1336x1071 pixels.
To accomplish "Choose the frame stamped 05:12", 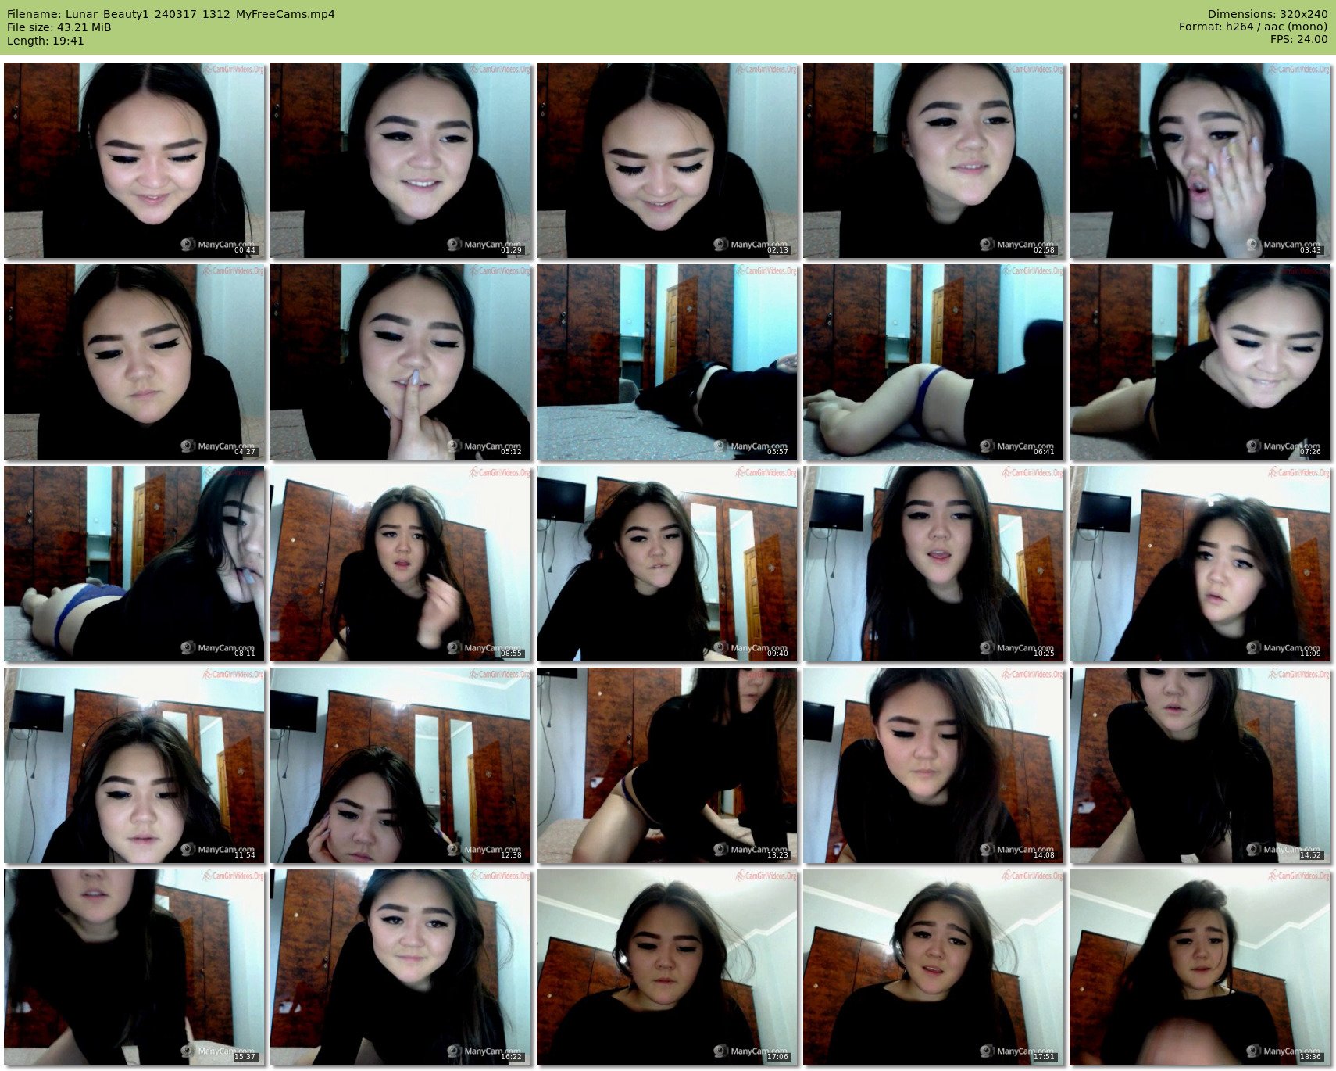I will pos(401,362).
